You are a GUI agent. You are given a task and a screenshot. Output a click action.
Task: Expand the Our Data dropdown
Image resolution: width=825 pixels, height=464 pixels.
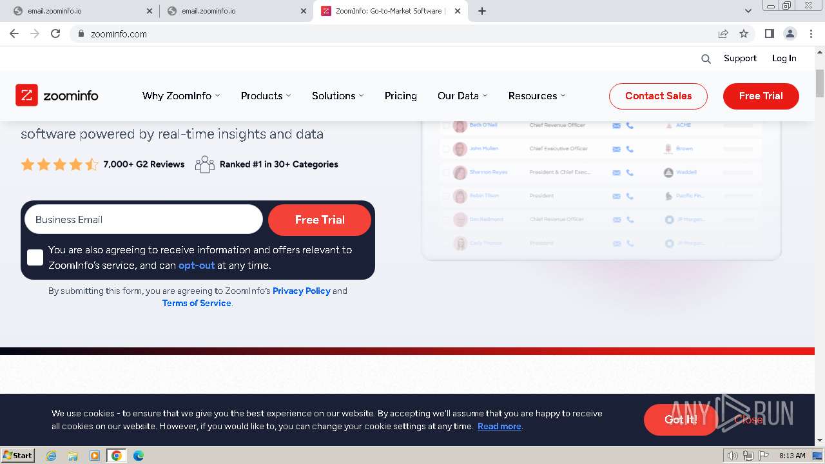(x=462, y=95)
